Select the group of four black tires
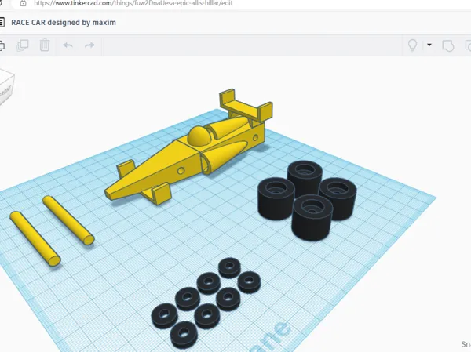 (307, 200)
